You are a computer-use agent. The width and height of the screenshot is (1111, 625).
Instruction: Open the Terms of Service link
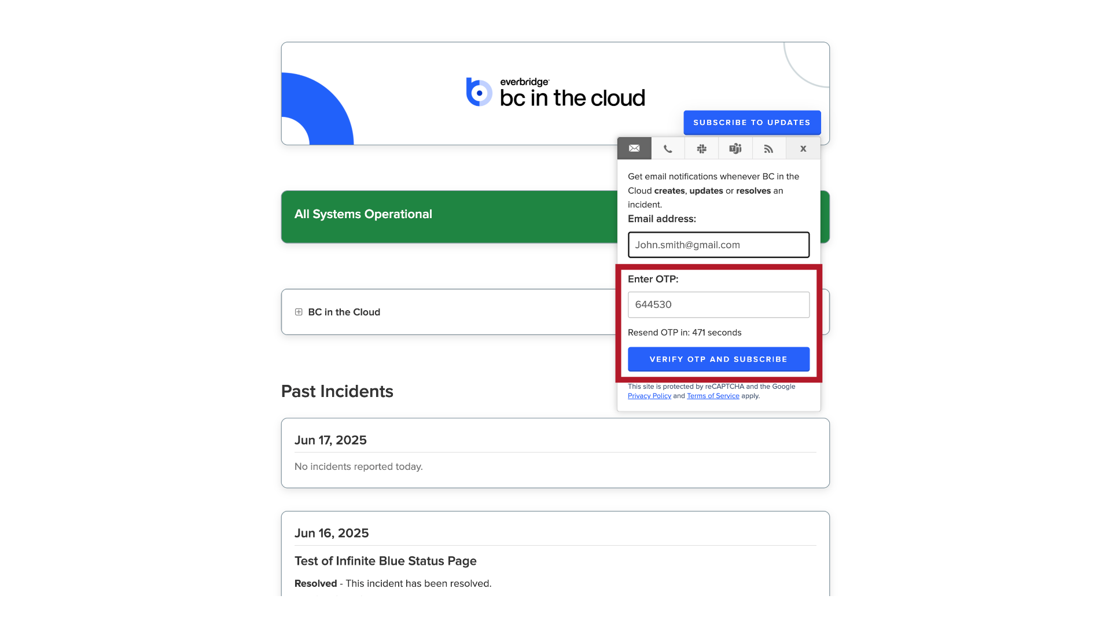[x=713, y=396]
